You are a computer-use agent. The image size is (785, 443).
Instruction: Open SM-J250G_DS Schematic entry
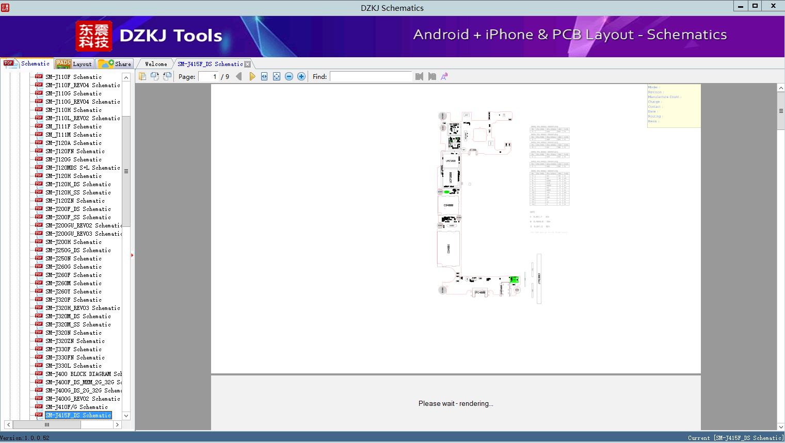pyautogui.click(x=78, y=250)
